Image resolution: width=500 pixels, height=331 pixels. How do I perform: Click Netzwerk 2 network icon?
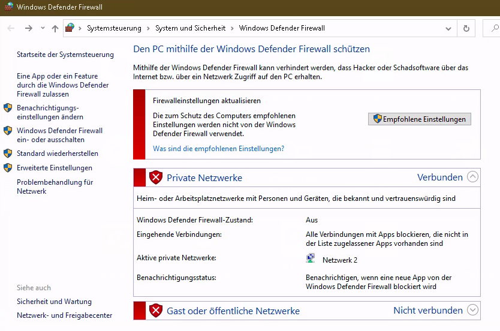311,258
